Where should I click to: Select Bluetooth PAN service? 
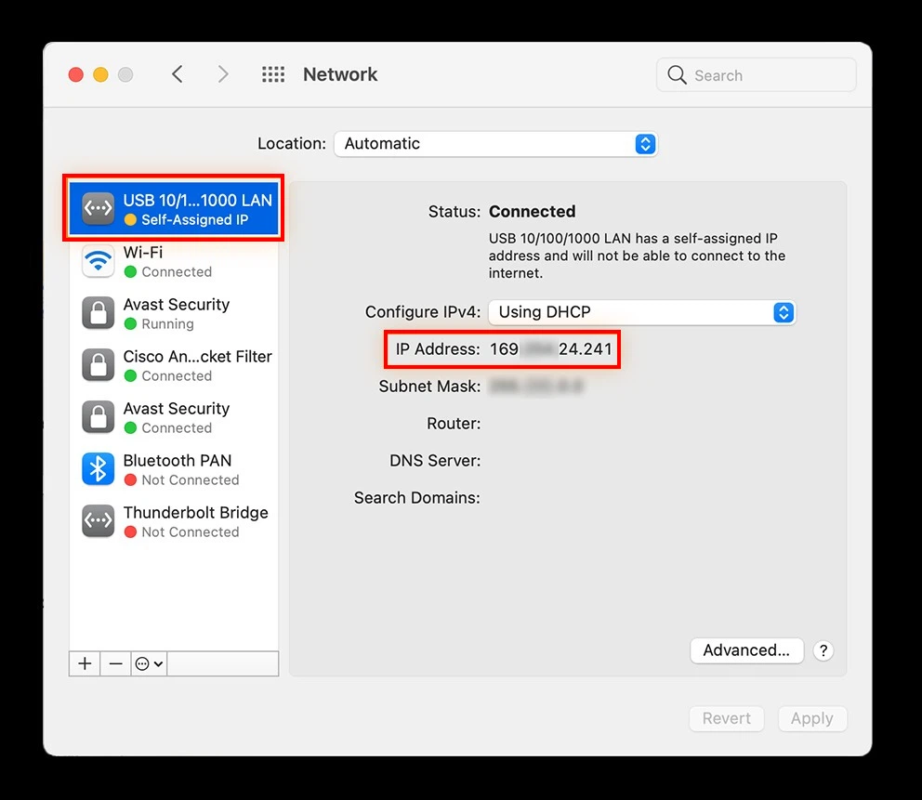[x=174, y=469]
